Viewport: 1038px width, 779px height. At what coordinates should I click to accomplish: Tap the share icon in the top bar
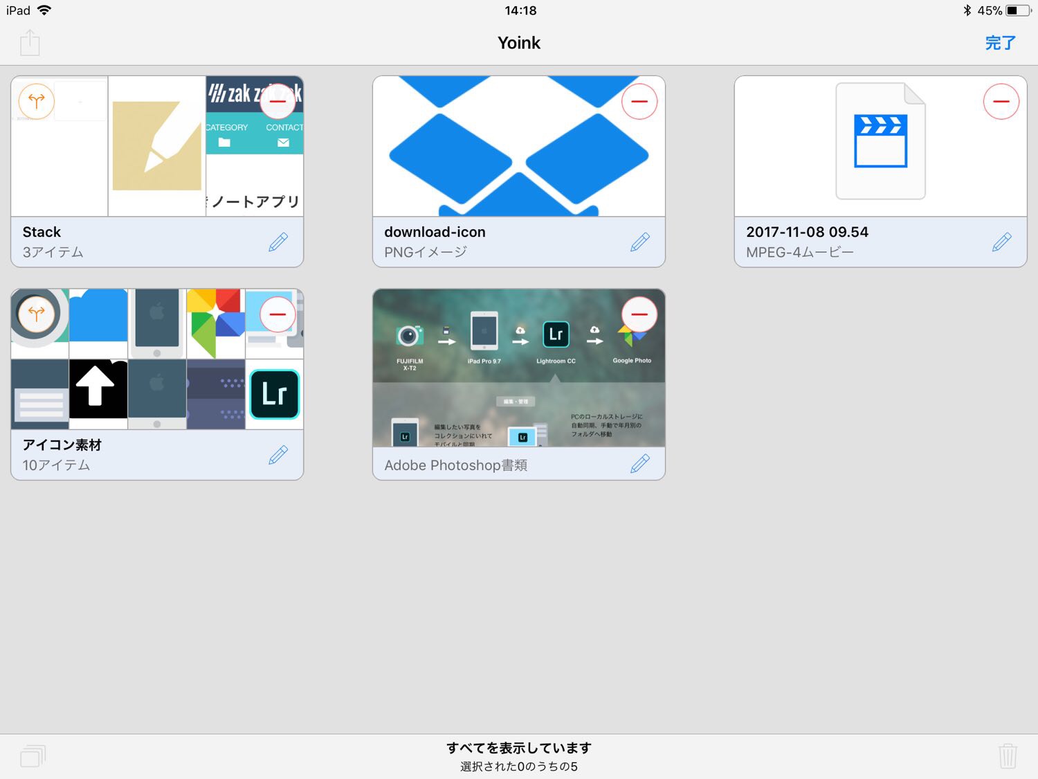point(30,43)
